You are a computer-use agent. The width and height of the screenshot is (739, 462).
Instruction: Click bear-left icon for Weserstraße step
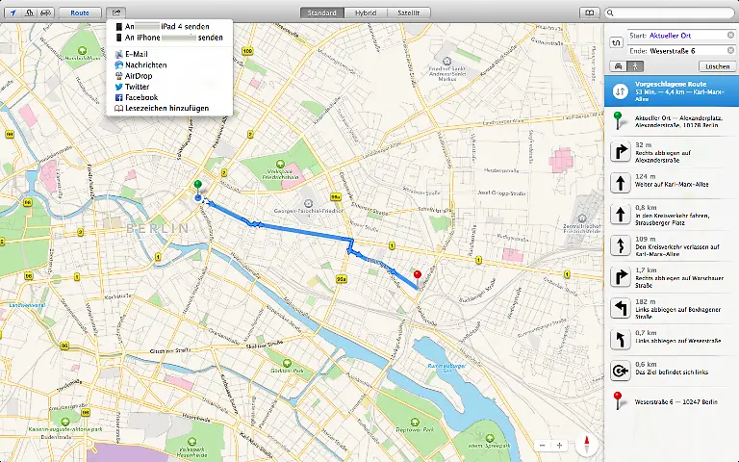[x=621, y=340]
